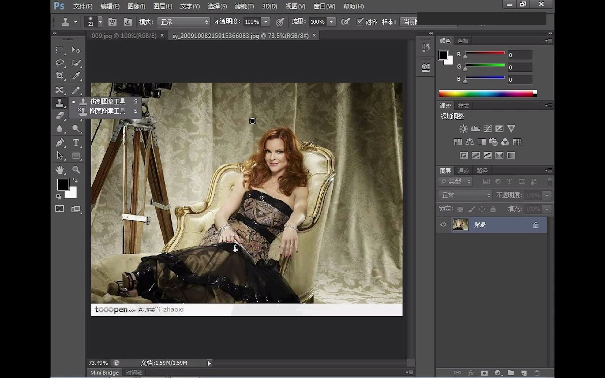Open Color panel flyout menu
Viewport: 605px width, 378px height.
point(549,41)
